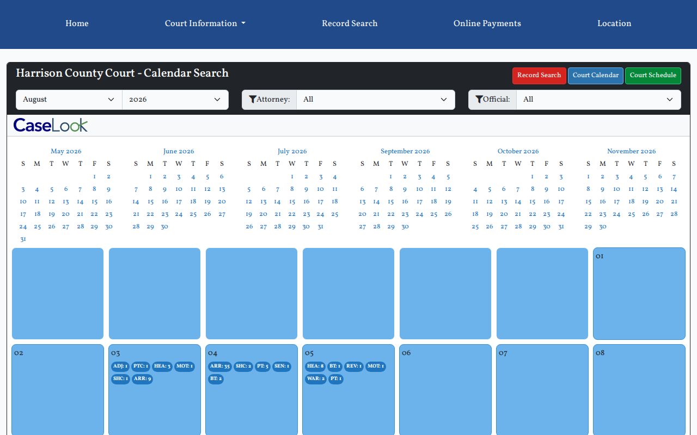This screenshot has height=435, width=697.
Task: Open the Online Payments nav item
Action: coord(487,23)
